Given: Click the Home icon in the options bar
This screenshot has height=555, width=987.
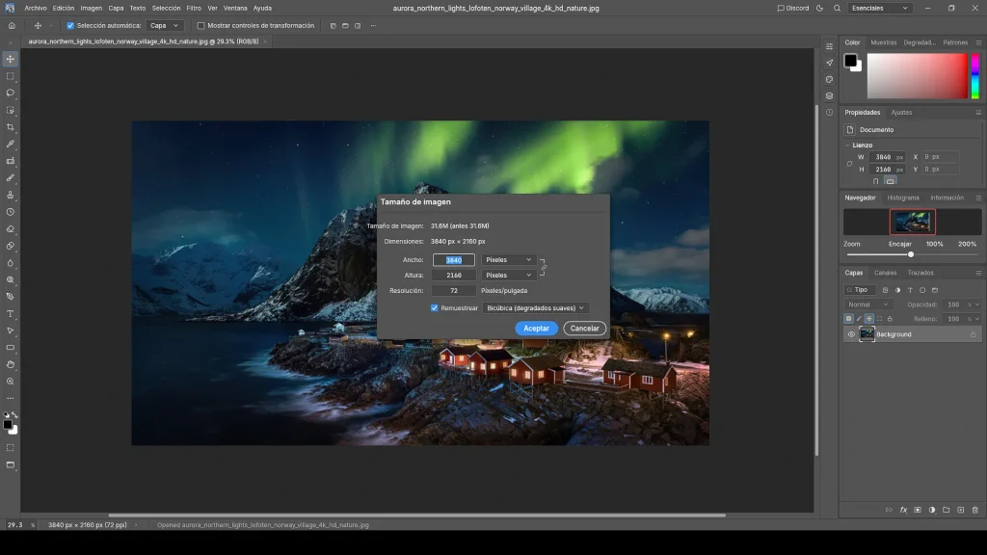Looking at the screenshot, I should click(12, 26).
